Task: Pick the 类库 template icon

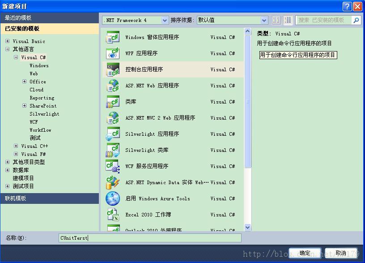Action: click(113, 102)
